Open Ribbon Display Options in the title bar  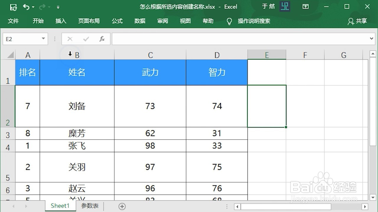pos(306,6)
